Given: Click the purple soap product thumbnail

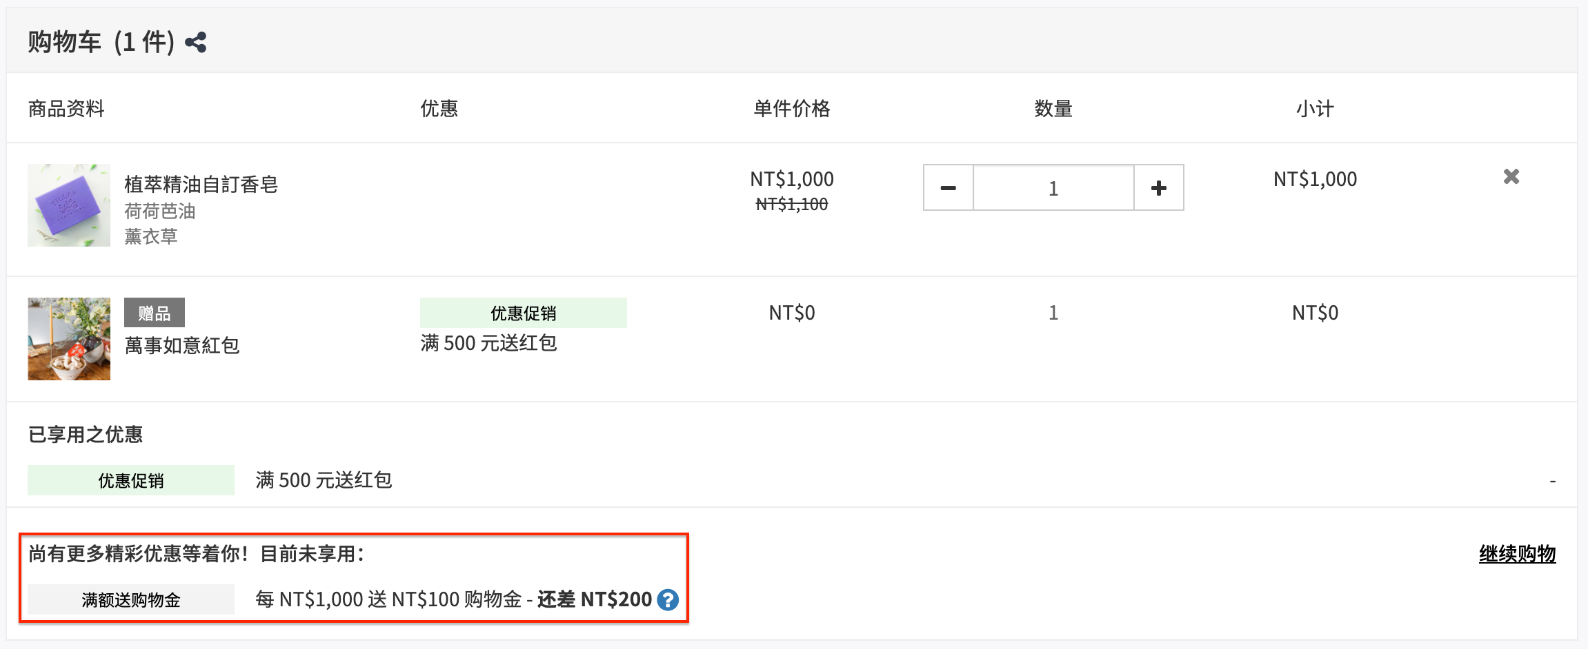Looking at the screenshot, I should 69,205.
